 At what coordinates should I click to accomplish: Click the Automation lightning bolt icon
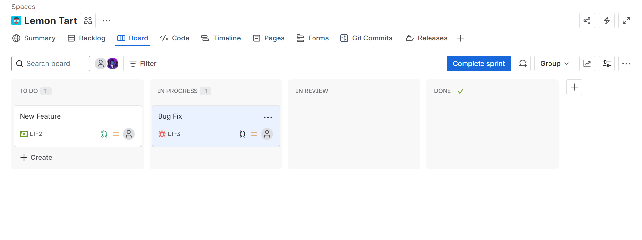606,20
